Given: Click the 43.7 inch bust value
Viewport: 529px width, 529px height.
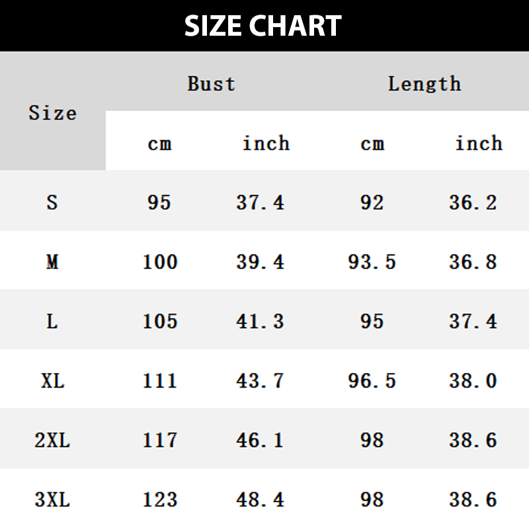Looking at the screenshot, I should point(260,381).
